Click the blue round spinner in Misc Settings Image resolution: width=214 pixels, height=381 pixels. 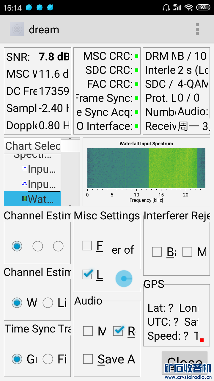124,279
